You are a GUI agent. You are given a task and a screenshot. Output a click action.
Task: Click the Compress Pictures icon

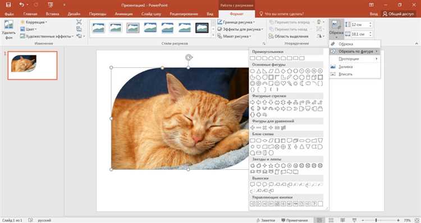(79, 22)
